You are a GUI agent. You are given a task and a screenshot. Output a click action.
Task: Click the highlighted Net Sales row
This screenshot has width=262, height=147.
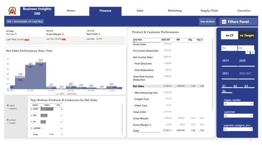tap(168, 86)
